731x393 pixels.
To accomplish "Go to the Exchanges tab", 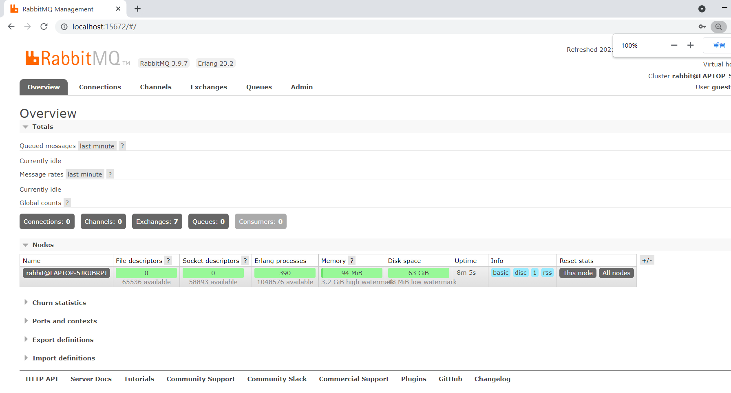I will 209,87.
